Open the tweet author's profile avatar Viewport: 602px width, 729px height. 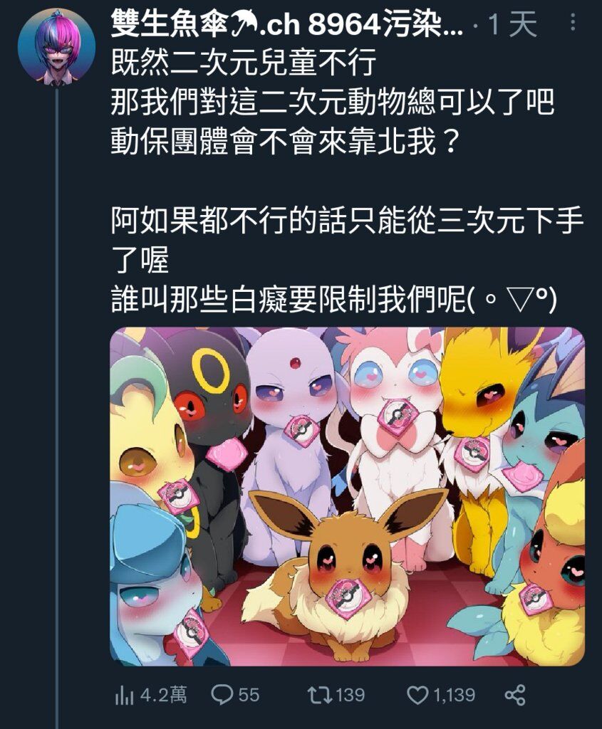[56, 46]
